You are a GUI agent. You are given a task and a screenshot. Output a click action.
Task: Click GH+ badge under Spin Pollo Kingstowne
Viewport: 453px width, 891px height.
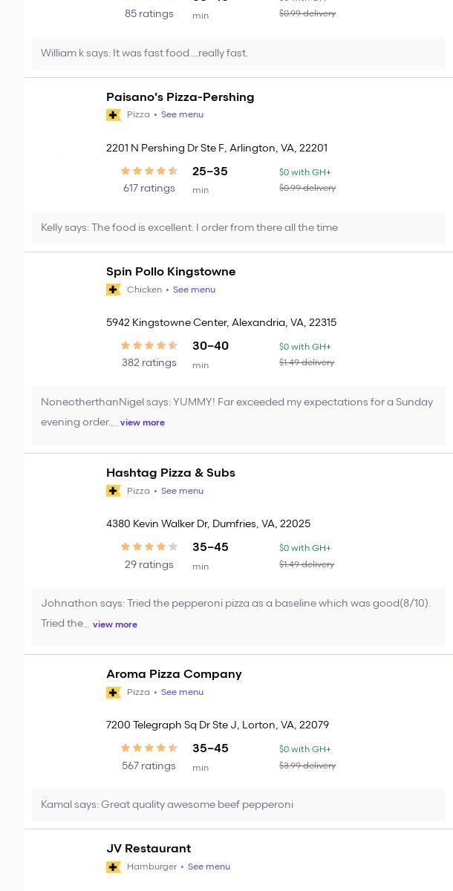click(114, 290)
